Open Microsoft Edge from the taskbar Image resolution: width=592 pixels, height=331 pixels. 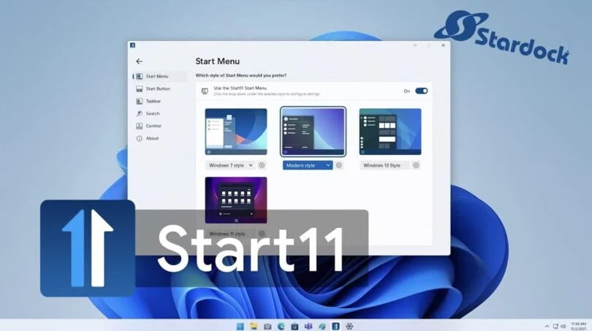(x=281, y=326)
